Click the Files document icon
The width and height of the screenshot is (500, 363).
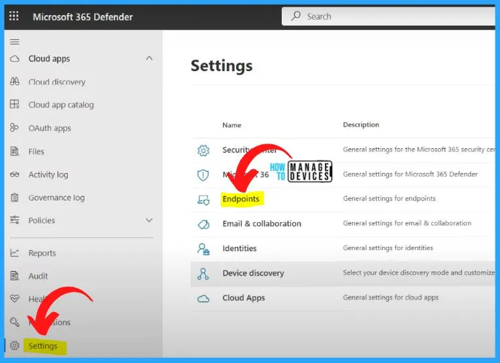click(x=14, y=151)
